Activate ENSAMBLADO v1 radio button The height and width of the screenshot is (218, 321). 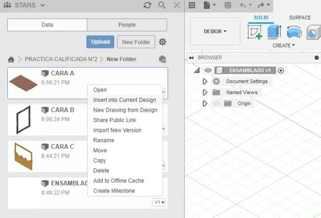(x=281, y=71)
